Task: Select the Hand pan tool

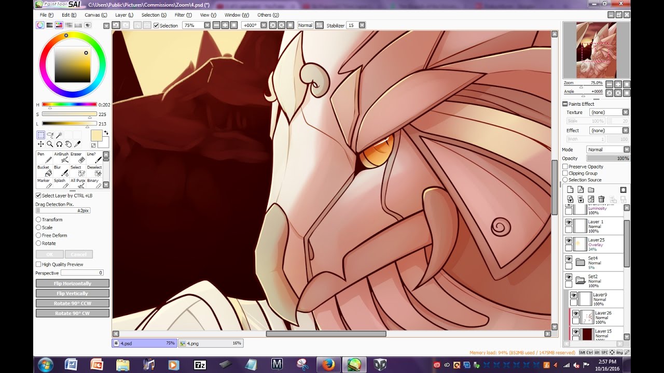Action: click(68, 144)
